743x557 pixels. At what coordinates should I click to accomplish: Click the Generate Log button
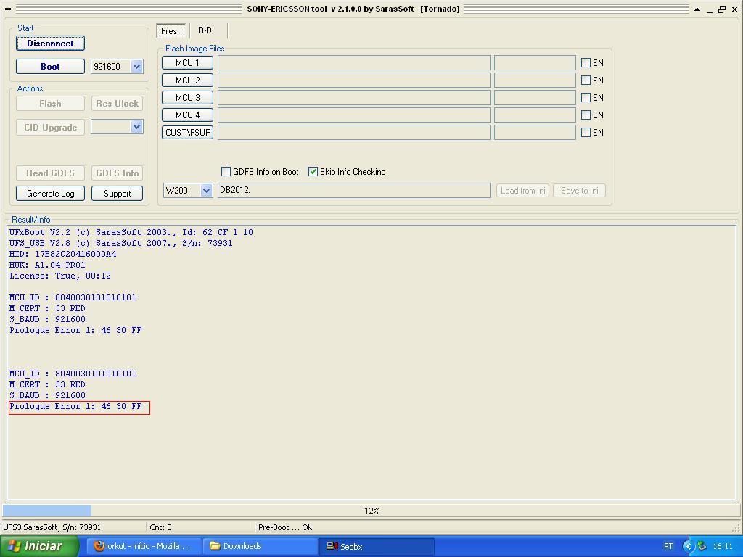[x=50, y=193]
